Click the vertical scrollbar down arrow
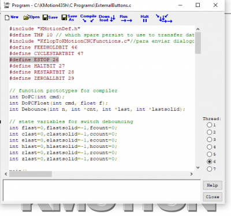 pyautogui.click(x=198, y=167)
